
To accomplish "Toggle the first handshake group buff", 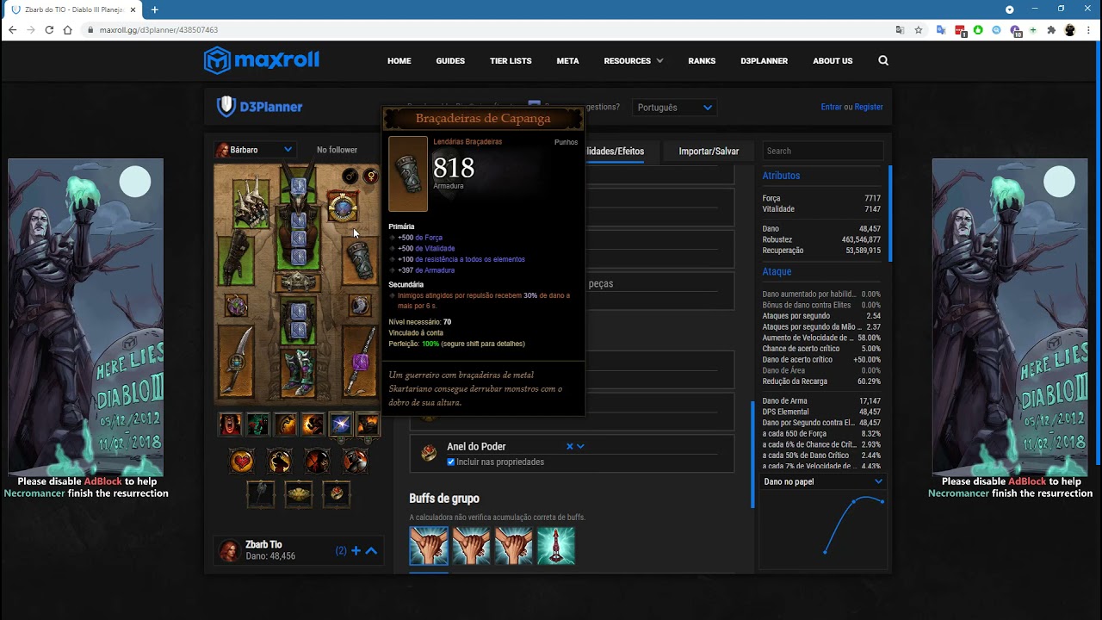I will (429, 546).
